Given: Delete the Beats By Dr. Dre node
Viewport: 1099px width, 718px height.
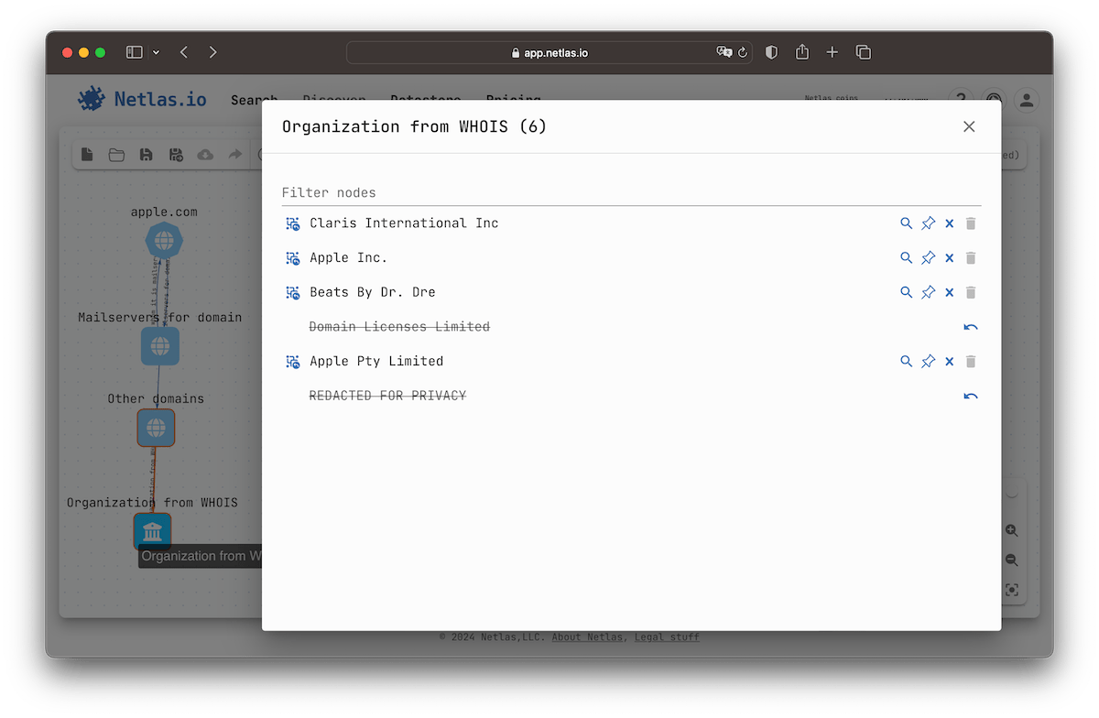Looking at the screenshot, I should point(970,292).
